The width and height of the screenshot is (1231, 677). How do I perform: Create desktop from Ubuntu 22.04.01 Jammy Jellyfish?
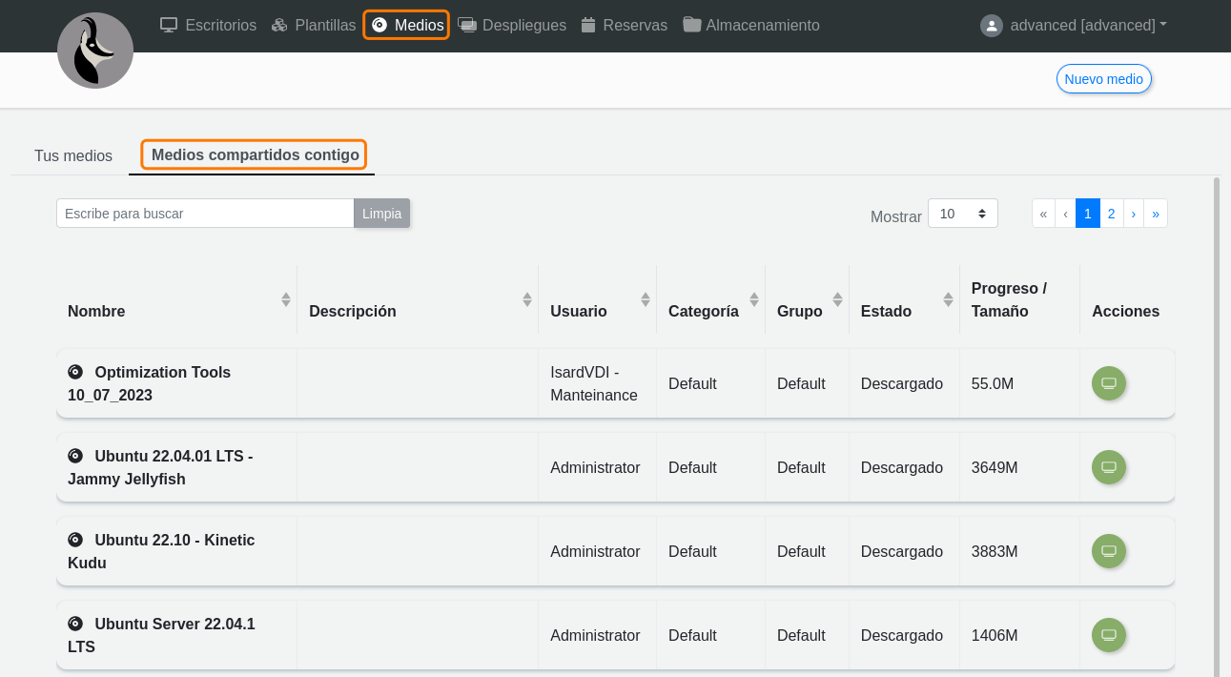pyautogui.click(x=1108, y=467)
